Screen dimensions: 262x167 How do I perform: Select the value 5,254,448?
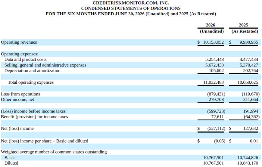click(x=214, y=60)
